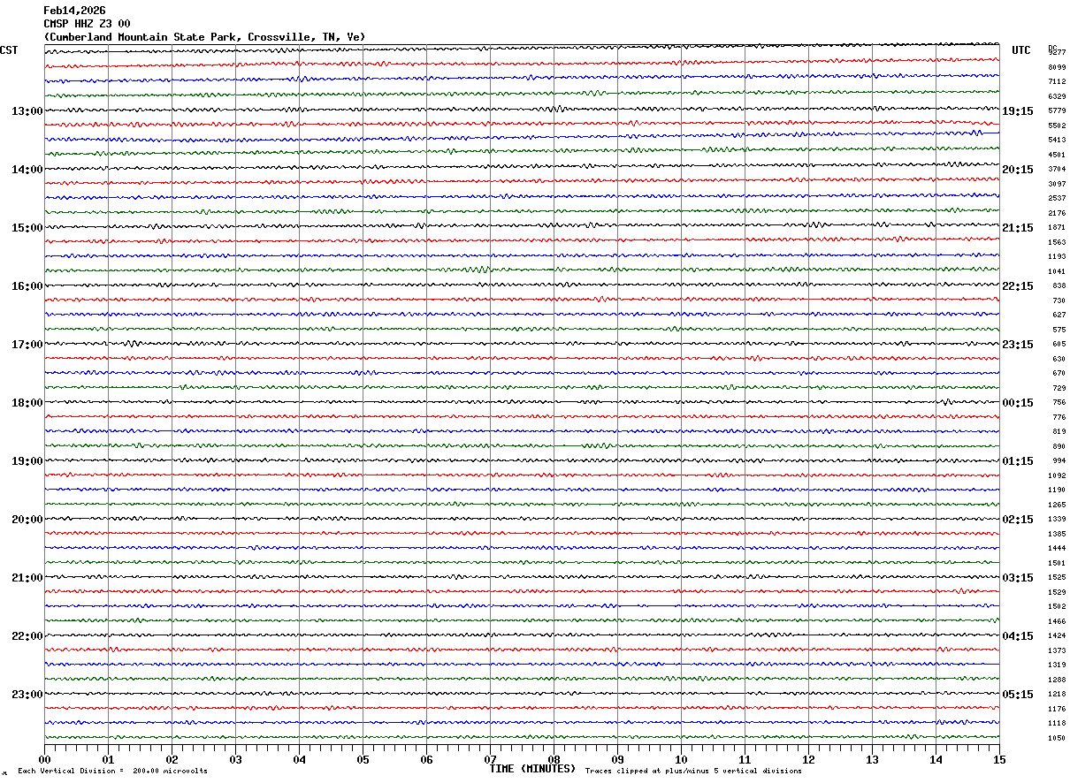Click the "CST" timezone label
1070x783 pixels.
point(9,50)
